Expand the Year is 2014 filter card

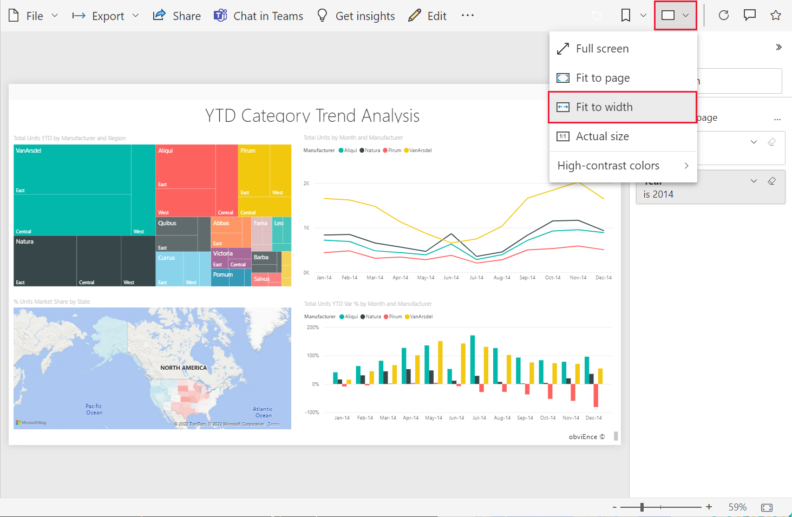click(x=754, y=181)
